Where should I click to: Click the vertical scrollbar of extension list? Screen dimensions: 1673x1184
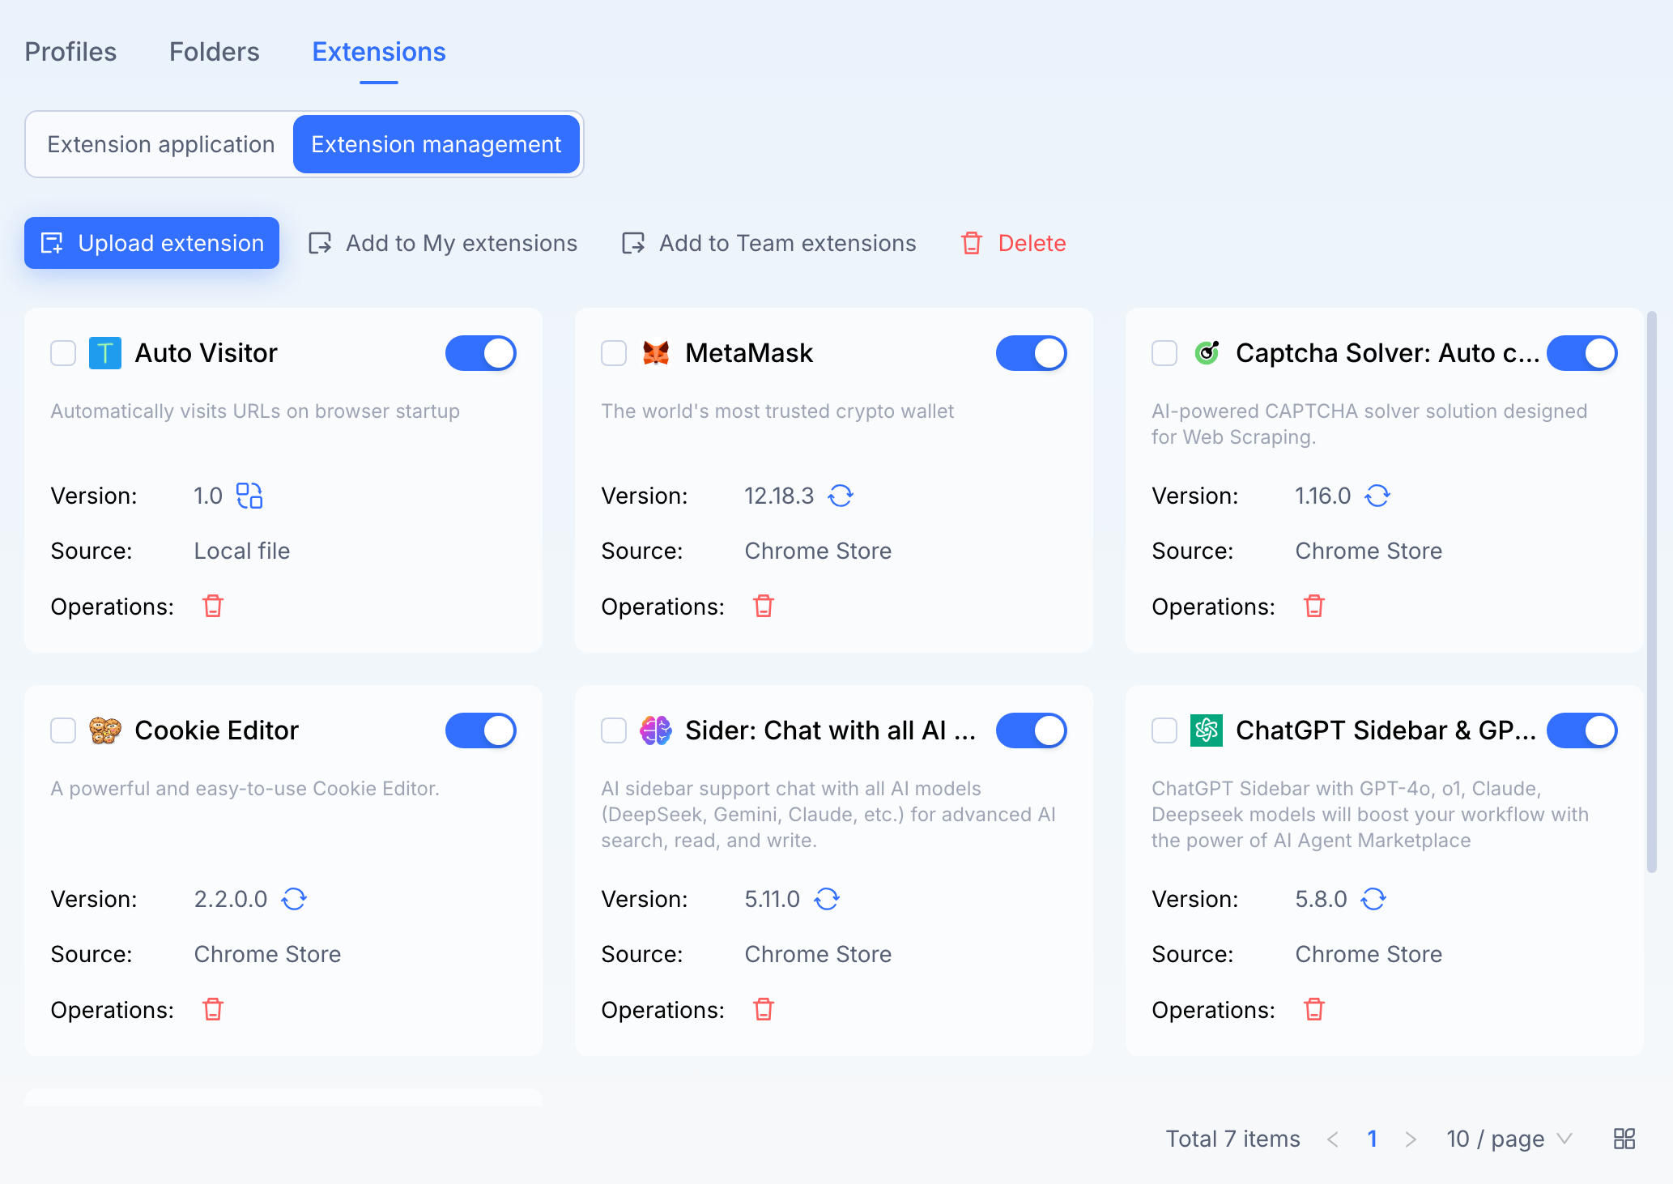click(1652, 591)
